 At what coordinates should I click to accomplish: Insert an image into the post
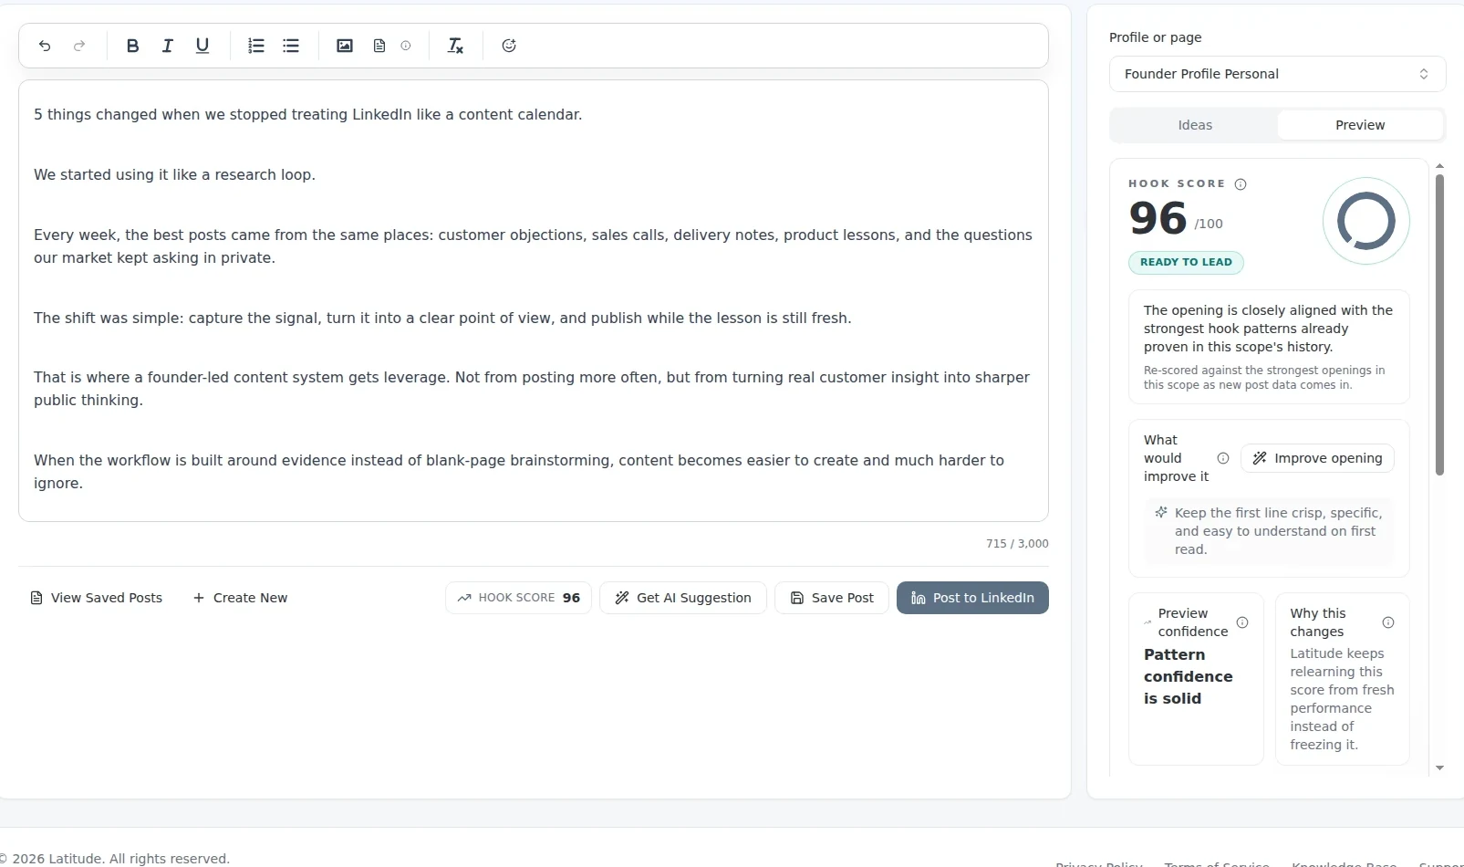point(345,46)
